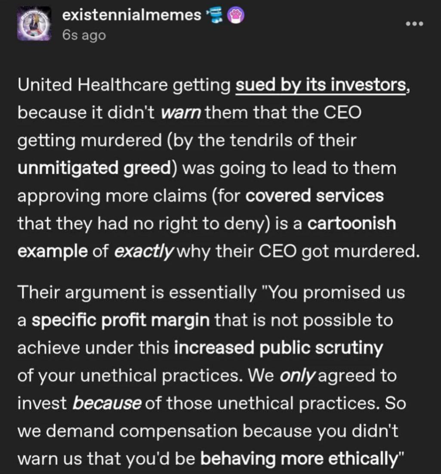Click the purple paw print badge

point(236,16)
